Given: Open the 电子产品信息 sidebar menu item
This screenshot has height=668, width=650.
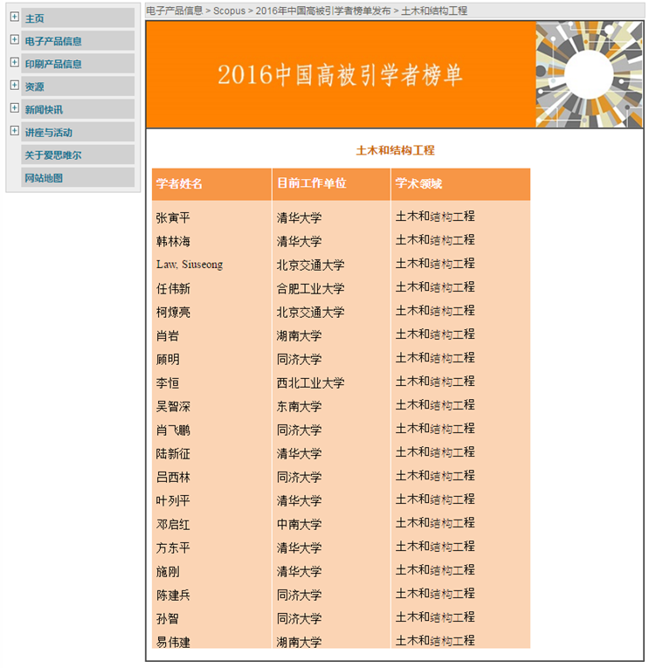Looking at the screenshot, I should [x=53, y=41].
